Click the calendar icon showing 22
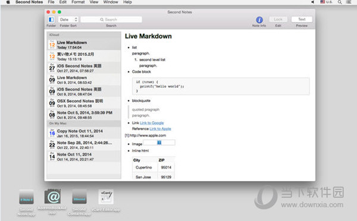Viewport: 357px width, 221px height. coord(52,145)
